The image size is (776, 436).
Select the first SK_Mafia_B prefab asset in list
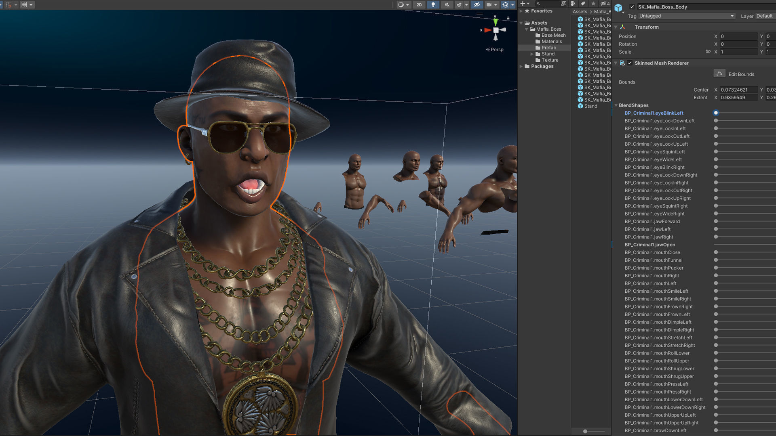pyautogui.click(x=594, y=19)
